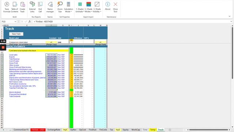Show the About information

pyautogui.click(x=107, y=6)
